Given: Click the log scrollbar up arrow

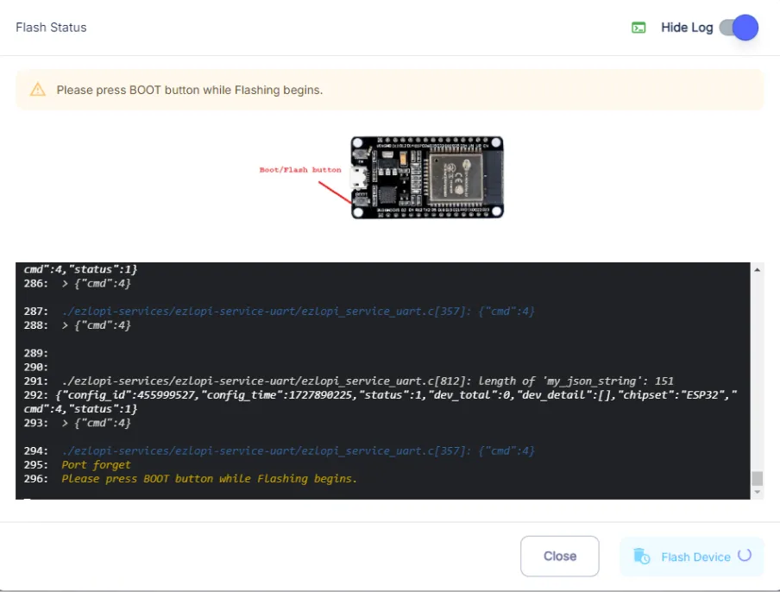Looking at the screenshot, I should tap(757, 269).
